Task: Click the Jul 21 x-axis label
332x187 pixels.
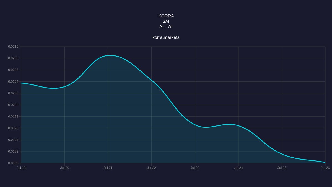Action: [x=108, y=168]
